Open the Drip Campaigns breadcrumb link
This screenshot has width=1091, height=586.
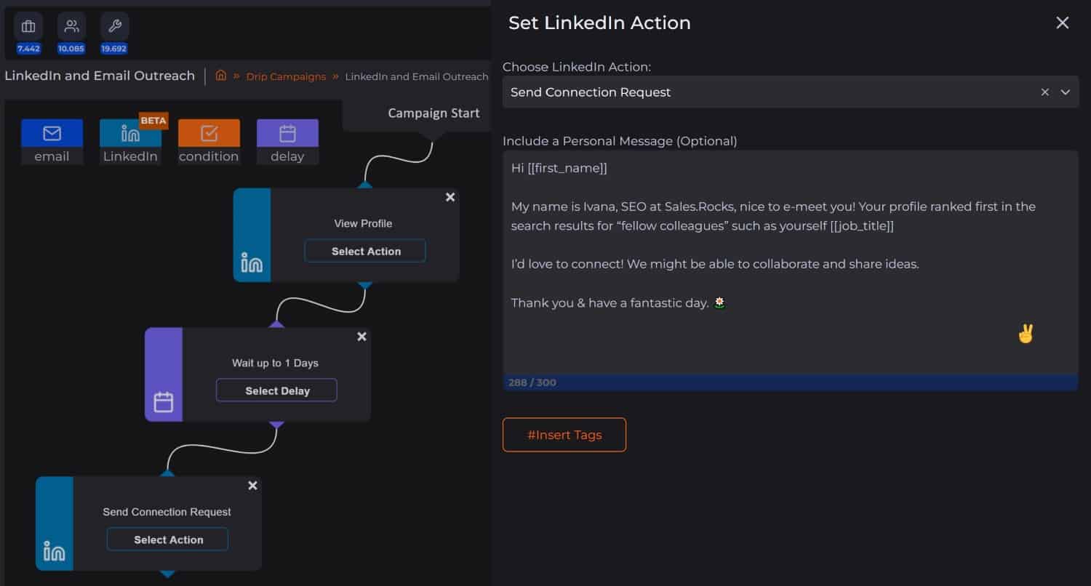286,76
